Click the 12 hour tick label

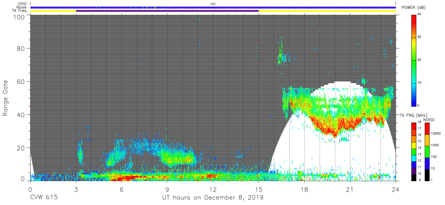coord(213,189)
